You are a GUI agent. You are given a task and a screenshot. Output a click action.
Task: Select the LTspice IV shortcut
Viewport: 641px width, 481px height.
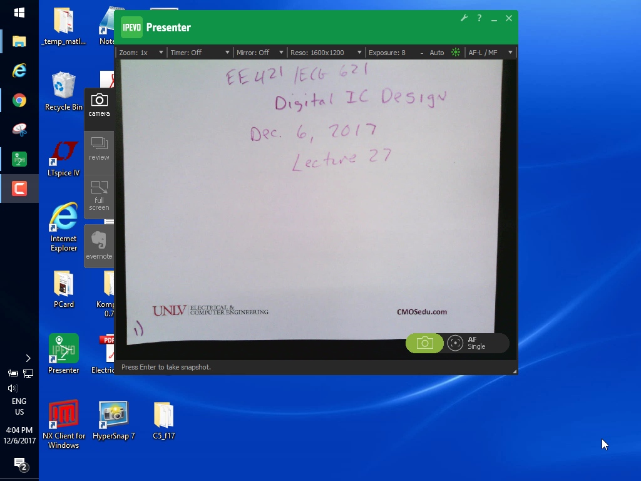click(x=63, y=158)
